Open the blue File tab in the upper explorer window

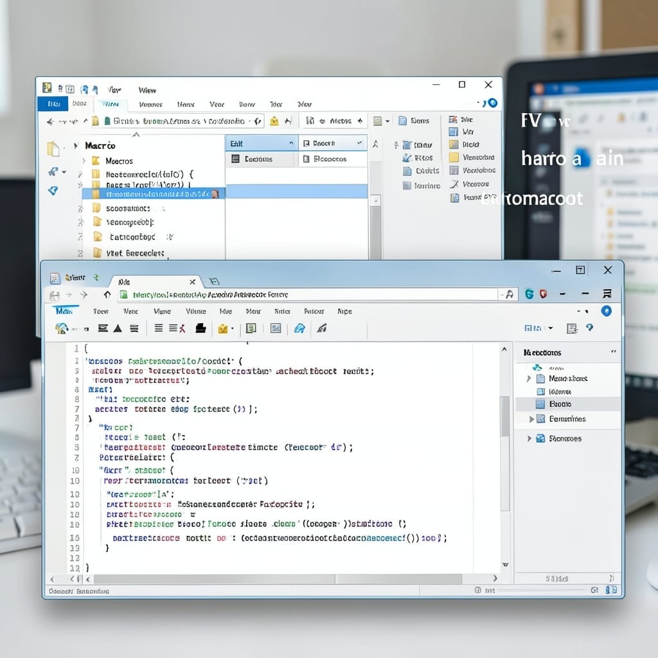tap(53, 103)
